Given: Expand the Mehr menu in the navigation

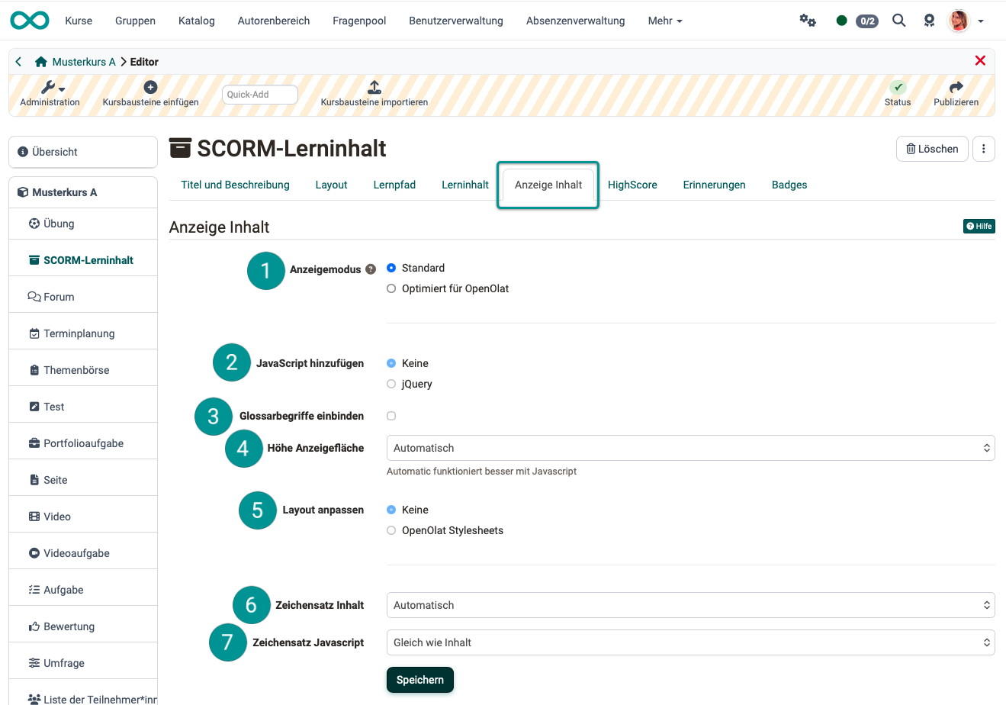Looking at the screenshot, I should point(664,21).
